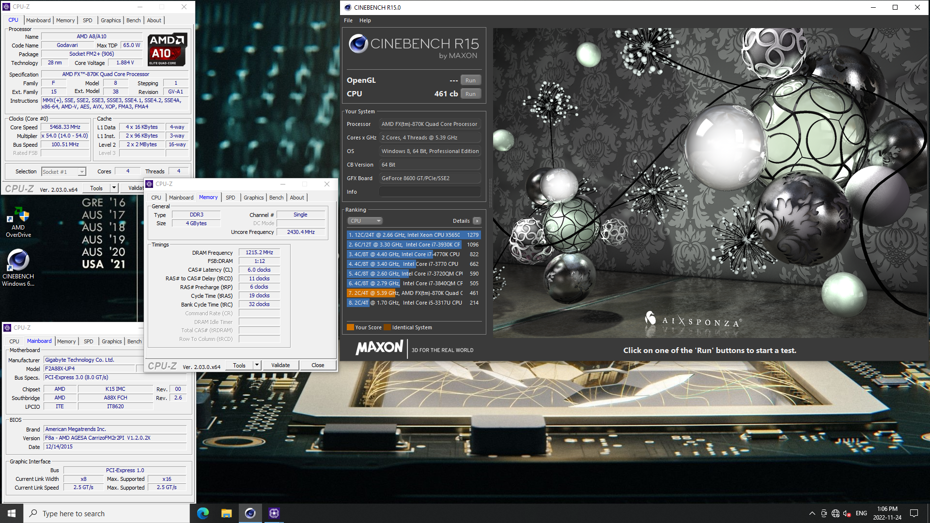The width and height of the screenshot is (930, 523).
Task: Open File menu in Cinebench
Action: [348, 20]
